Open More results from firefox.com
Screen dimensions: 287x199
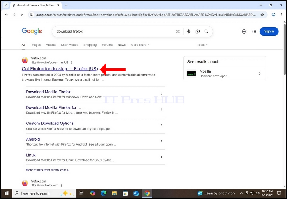pos(47,170)
